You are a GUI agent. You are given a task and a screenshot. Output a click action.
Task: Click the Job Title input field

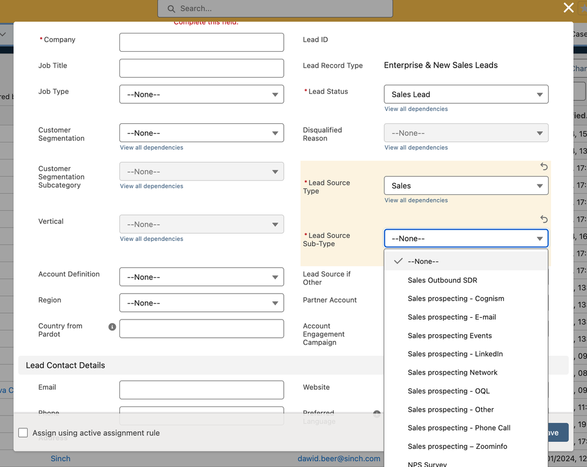pos(202,68)
